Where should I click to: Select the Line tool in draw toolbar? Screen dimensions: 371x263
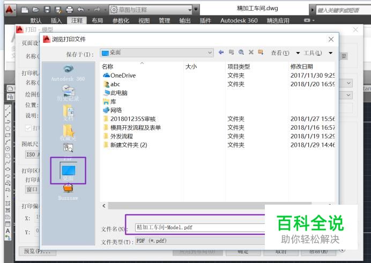click(x=8, y=108)
